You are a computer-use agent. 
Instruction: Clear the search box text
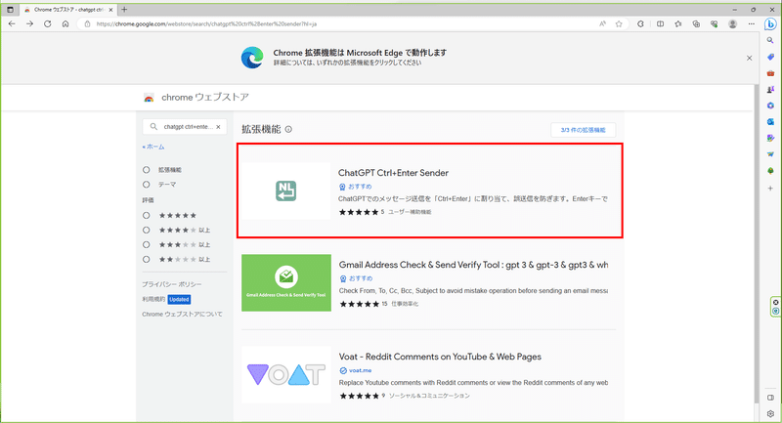pyautogui.click(x=218, y=127)
